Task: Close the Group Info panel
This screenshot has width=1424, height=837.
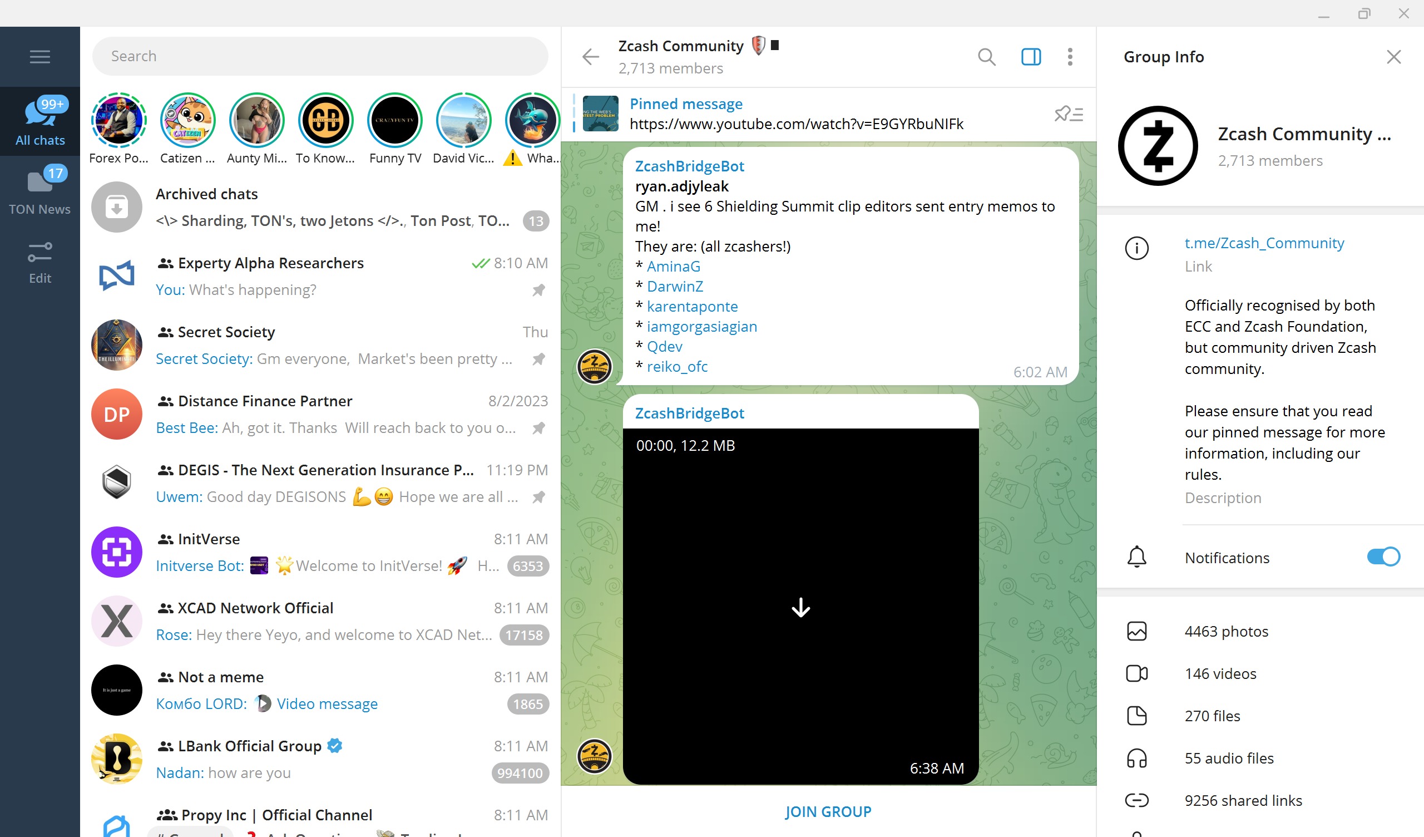Action: (x=1393, y=57)
